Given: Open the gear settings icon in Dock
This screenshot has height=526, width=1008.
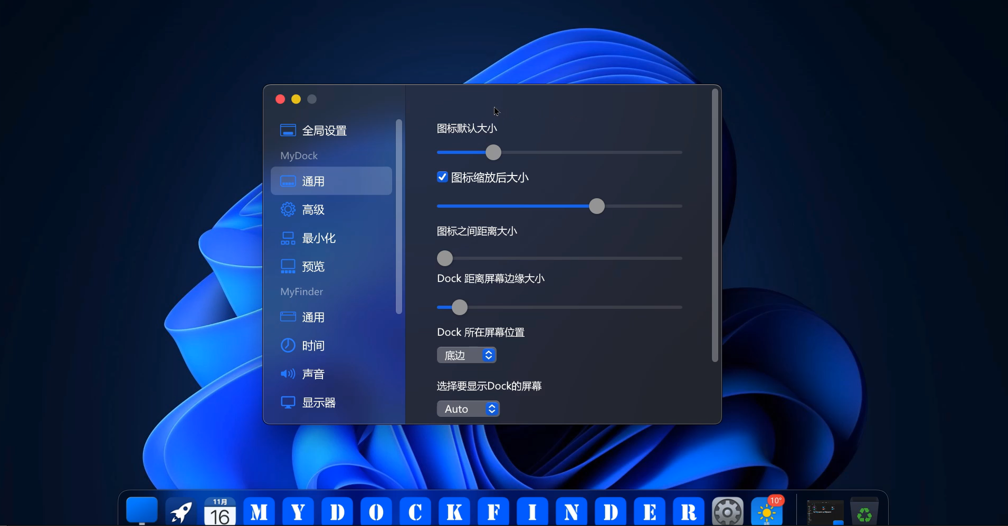Looking at the screenshot, I should coord(728,511).
